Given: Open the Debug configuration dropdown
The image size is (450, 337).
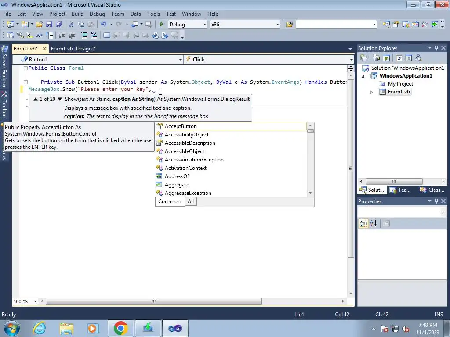Looking at the screenshot, I should [205, 25].
